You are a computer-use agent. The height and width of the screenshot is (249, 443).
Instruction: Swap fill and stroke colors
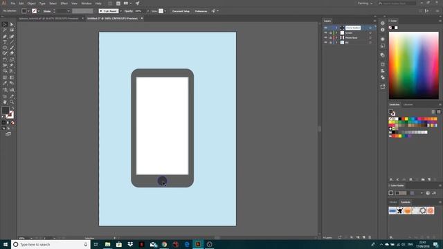[x=12, y=109]
